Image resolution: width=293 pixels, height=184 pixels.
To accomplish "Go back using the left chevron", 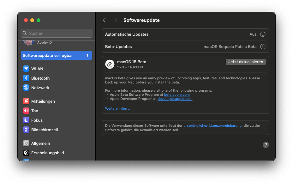I will click(x=105, y=20).
